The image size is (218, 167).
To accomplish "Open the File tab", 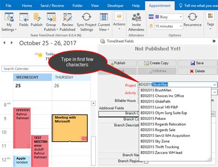I will pyautogui.click(x=8, y=5).
